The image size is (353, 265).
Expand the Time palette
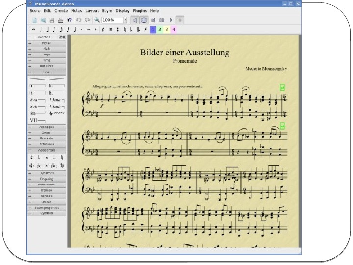tap(47, 60)
